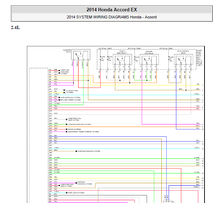Click pin label A24 ORG
This screenshot has height=203, width=213.
[x=53, y=126]
